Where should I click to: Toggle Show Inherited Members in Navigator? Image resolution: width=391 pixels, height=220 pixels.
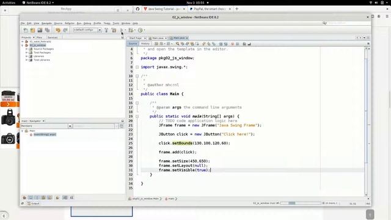coord(24,197)
